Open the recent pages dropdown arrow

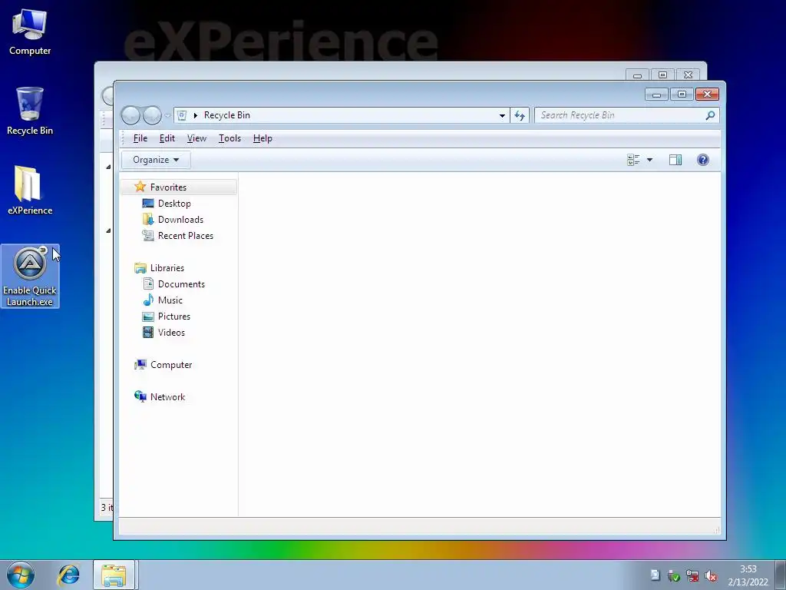[167, 116]
